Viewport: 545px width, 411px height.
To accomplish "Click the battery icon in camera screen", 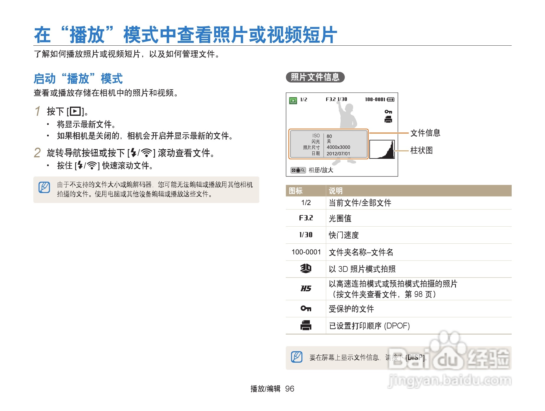I will pos(390,100).
